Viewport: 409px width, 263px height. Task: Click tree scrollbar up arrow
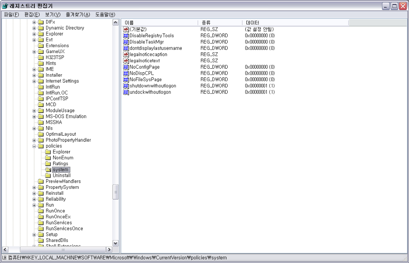point(115,22)
